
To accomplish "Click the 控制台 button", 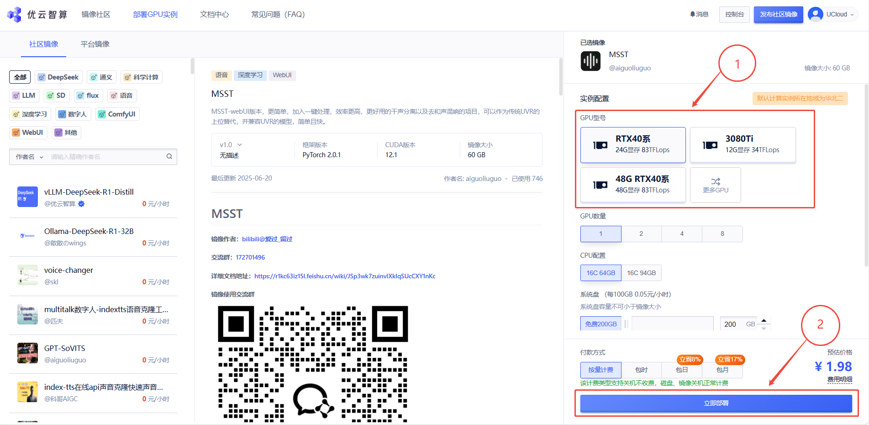I will [x=734, y=14].
